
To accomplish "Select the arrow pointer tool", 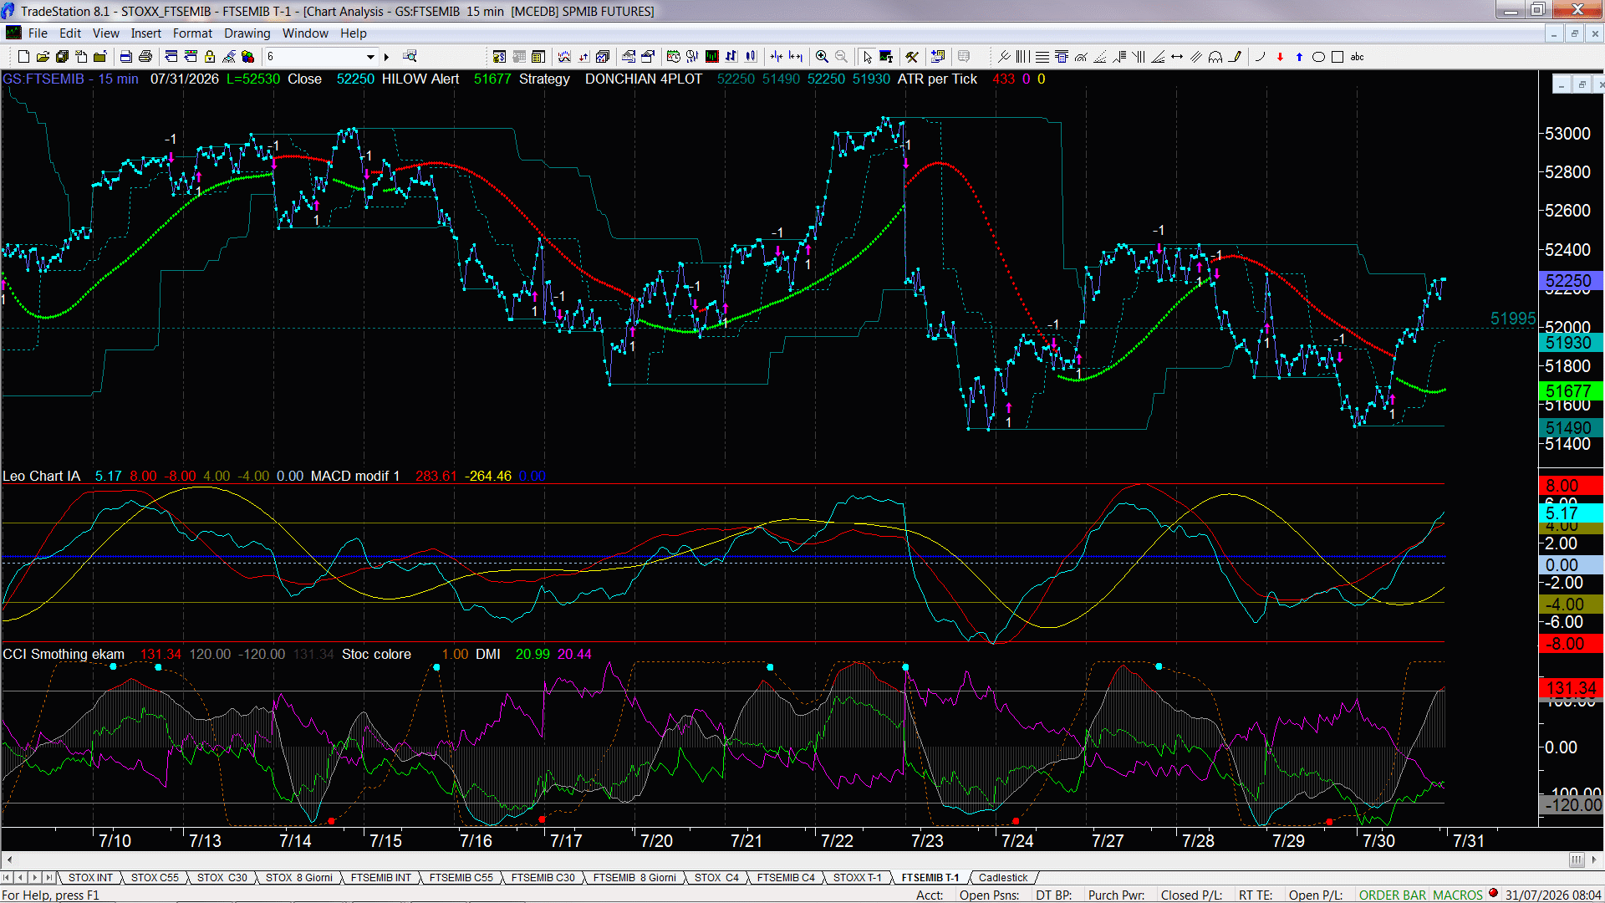I will point(868,57).
